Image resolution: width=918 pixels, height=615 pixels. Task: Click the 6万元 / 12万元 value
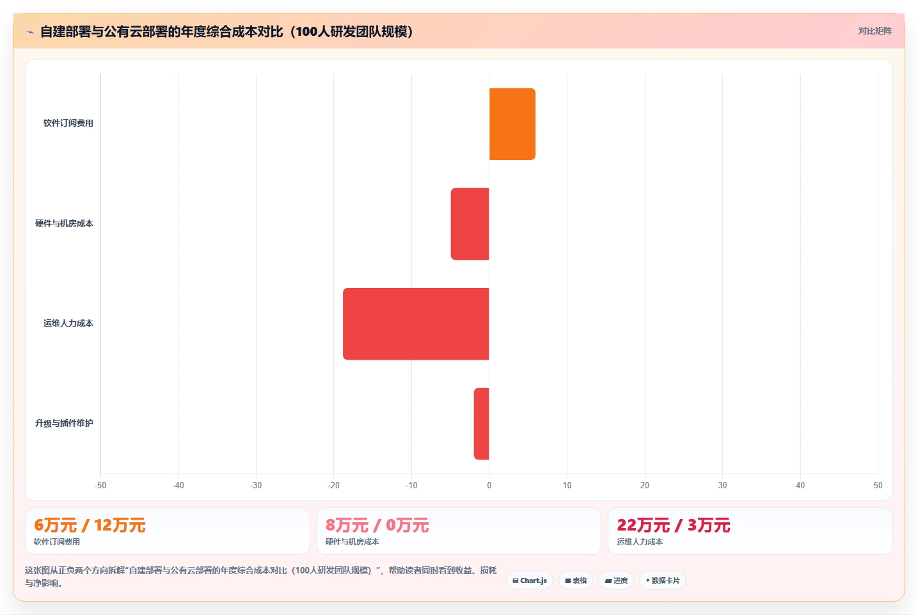[x=90, y=525]
